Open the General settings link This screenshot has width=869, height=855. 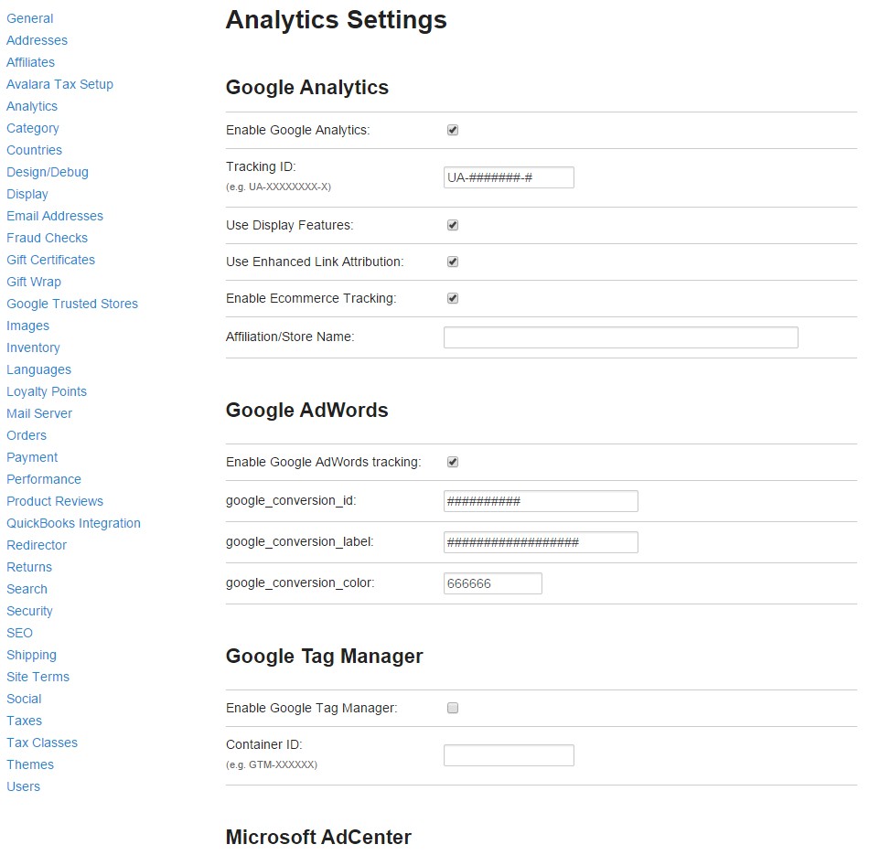[x=30, y=19]
